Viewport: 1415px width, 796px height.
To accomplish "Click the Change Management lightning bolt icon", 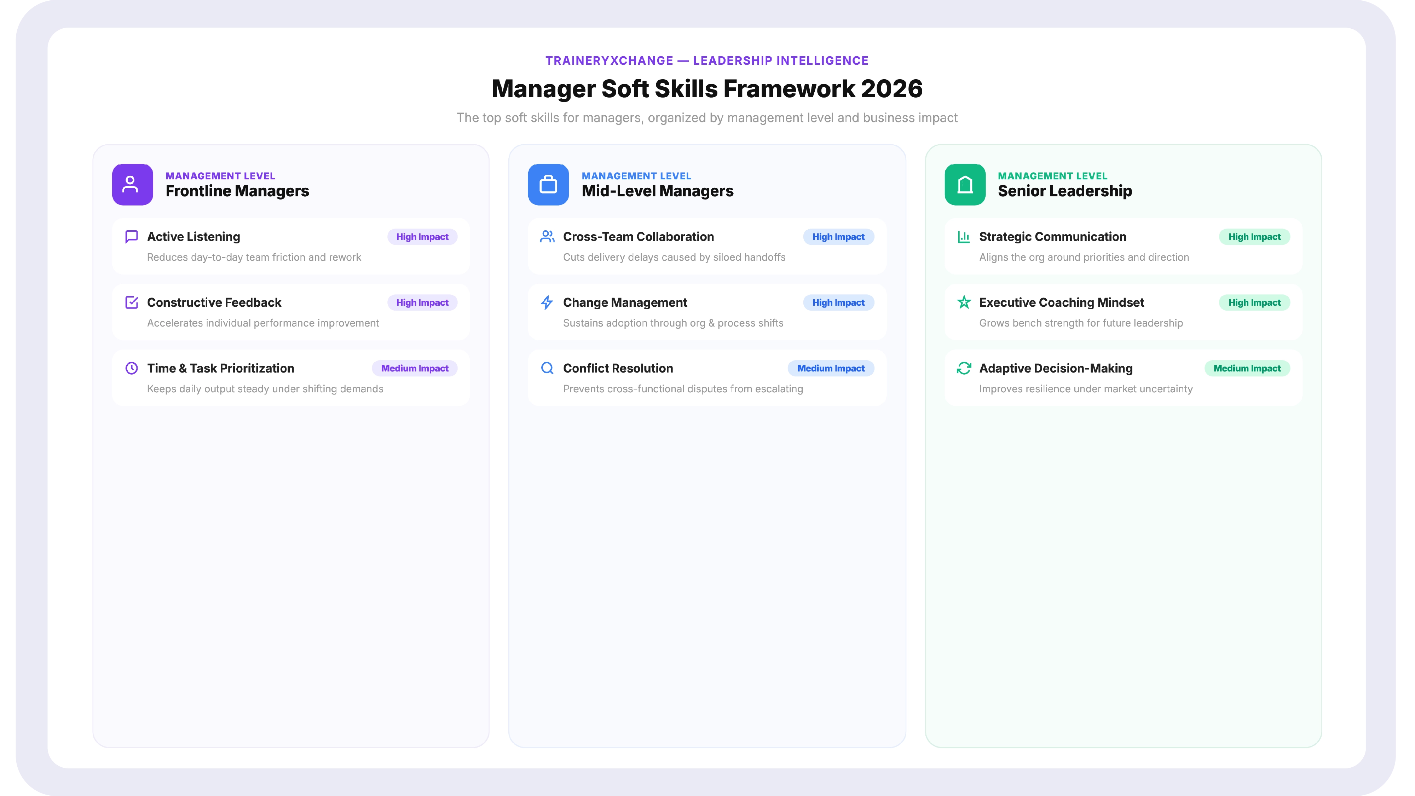I will pyautogui.click(x=547, y=302).
